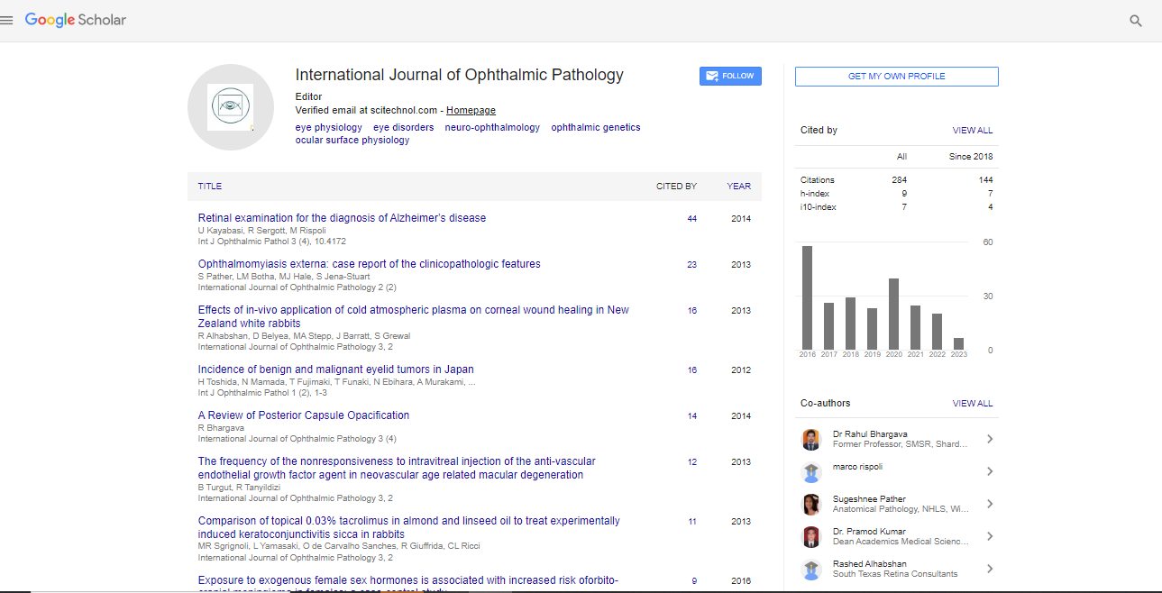Viewport: 1162px width, 593px height.
Task: Open Dr Rahul Bhargava co-author profile
Action: point(869,433)
